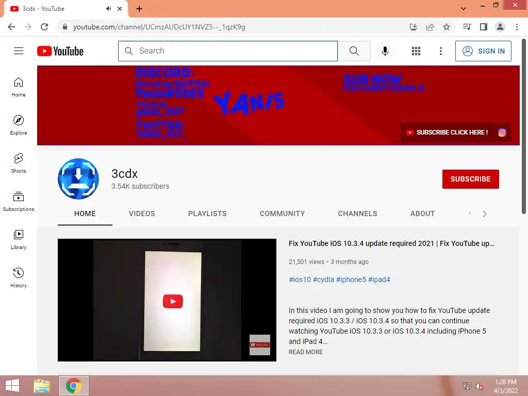Switch to the PLAYLISTS channel tab

pyautogui.click(x=207, y=214)
